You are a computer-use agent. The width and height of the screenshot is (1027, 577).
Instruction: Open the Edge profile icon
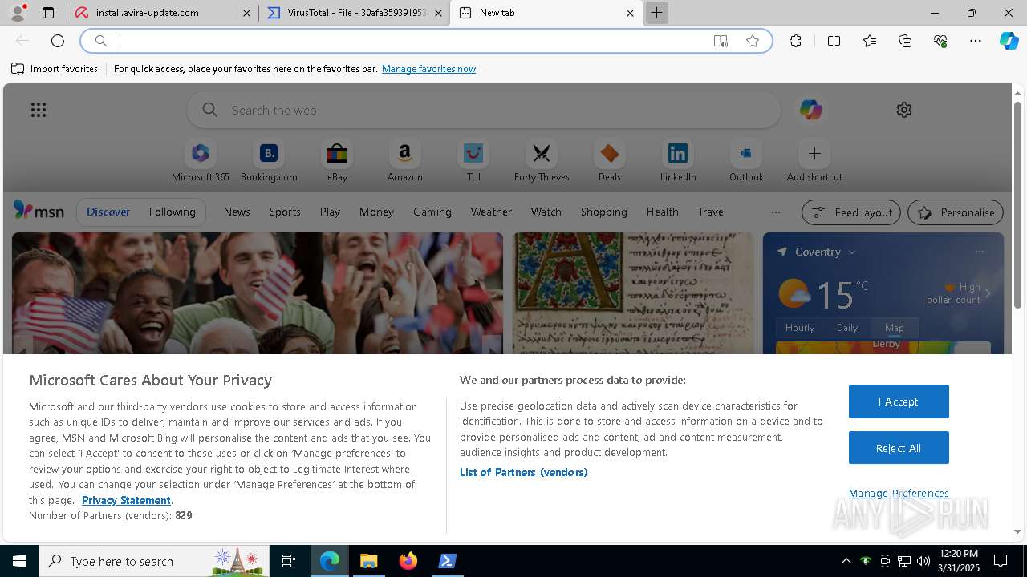pyautogui.click(x=18, y=13)
